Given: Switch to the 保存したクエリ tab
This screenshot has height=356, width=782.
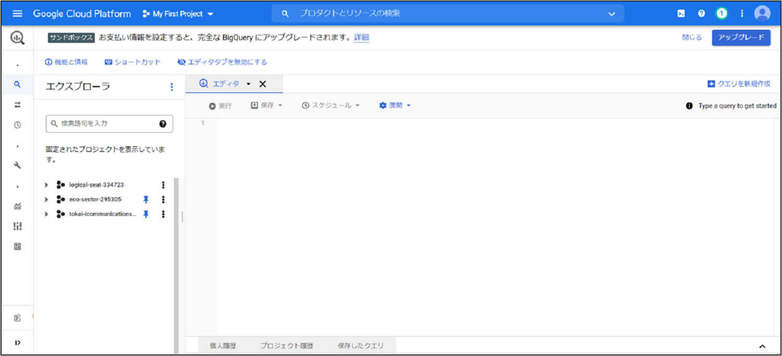Looking at the screenshot, I should (360, 346).
